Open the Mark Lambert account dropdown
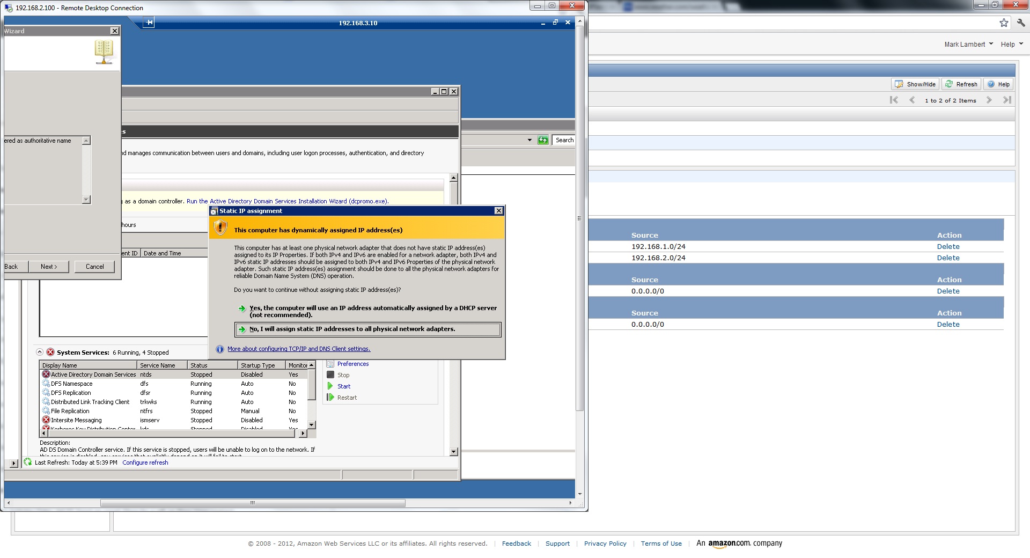Screen dimensions: 1030x558 point(968,45)
